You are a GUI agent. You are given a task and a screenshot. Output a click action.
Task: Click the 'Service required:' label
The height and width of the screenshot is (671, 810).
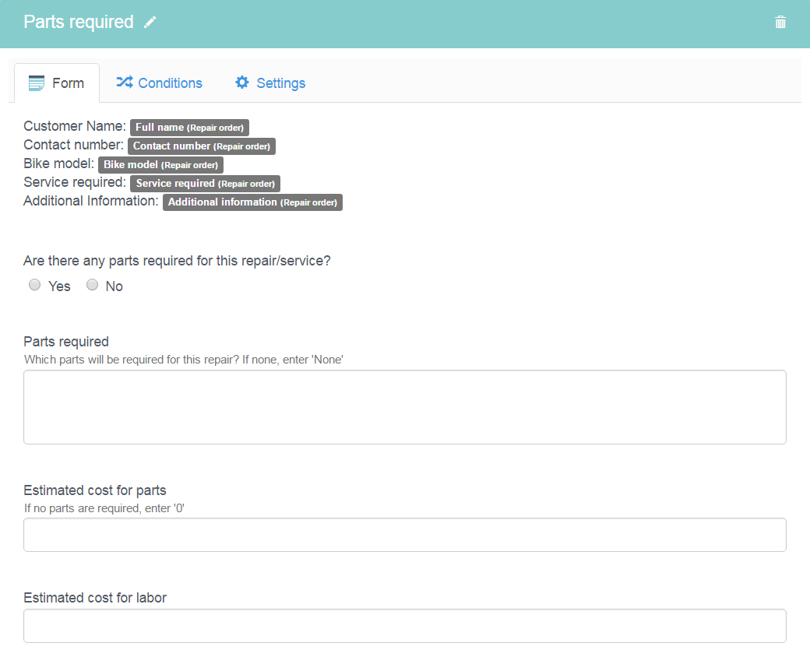coord(75,182)
